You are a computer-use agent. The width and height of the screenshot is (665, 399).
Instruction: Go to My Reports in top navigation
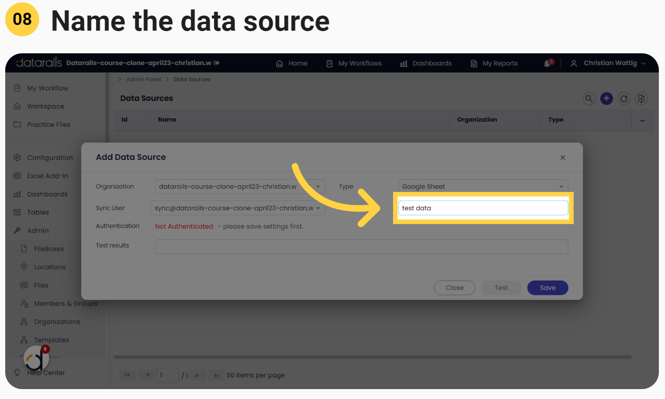(x=494, y=63)
